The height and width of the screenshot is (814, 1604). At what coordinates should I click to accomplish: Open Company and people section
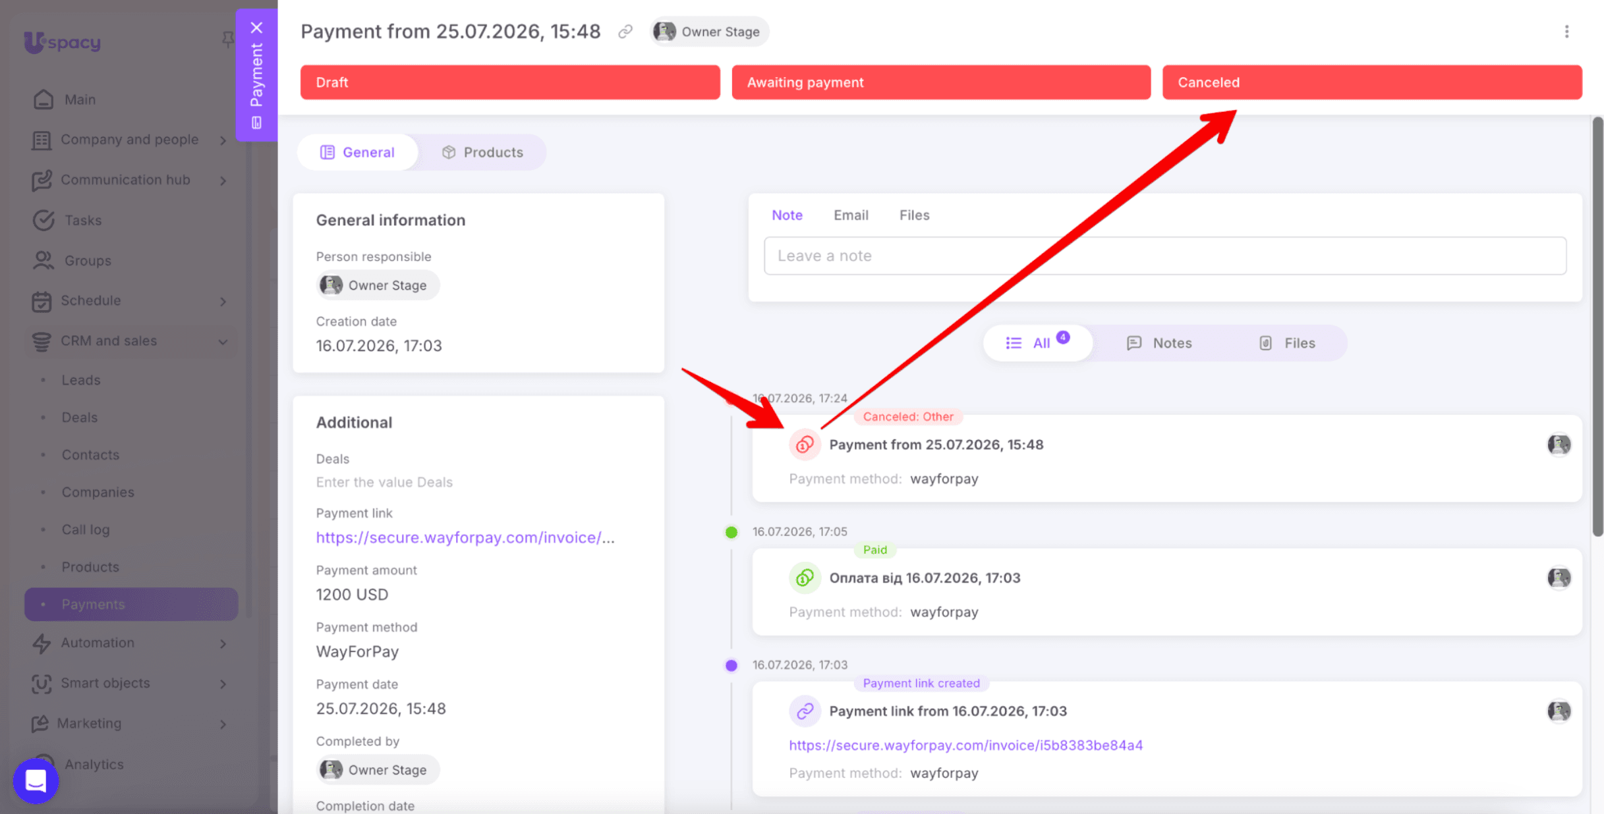(x=130, y=140)
